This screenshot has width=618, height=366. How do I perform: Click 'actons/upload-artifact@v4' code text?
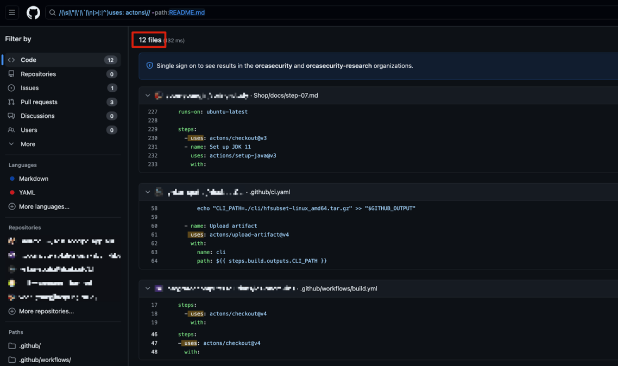point(249,235)
